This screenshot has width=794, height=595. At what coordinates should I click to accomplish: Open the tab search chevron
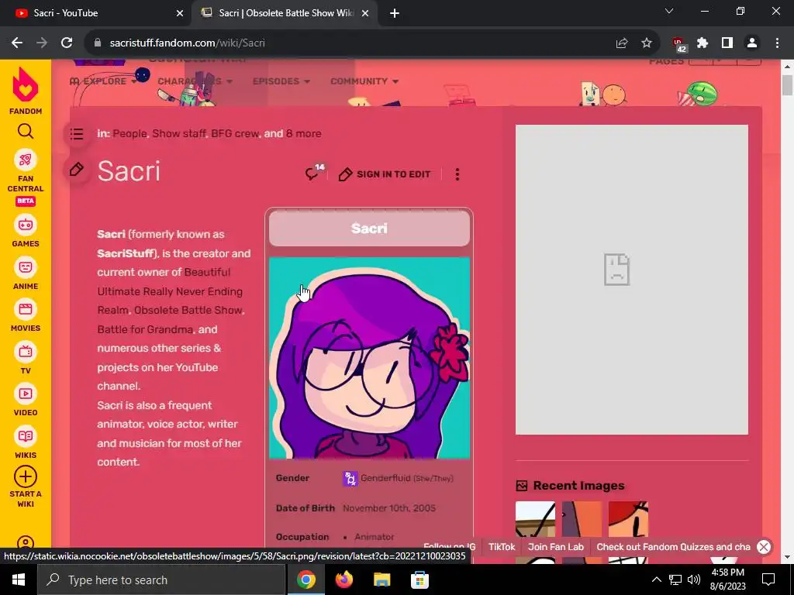point(669,11)
